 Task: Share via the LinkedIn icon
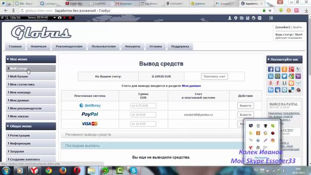click(x=271, y=76)
